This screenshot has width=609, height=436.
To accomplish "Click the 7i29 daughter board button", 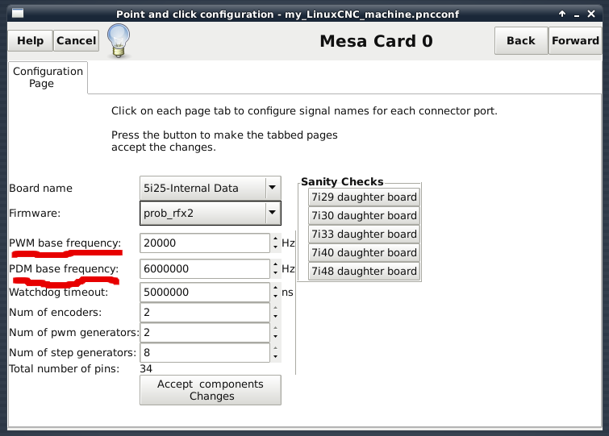I will 364,197.
